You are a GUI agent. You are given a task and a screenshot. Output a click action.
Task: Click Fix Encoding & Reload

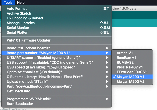[x=57, y=18]
